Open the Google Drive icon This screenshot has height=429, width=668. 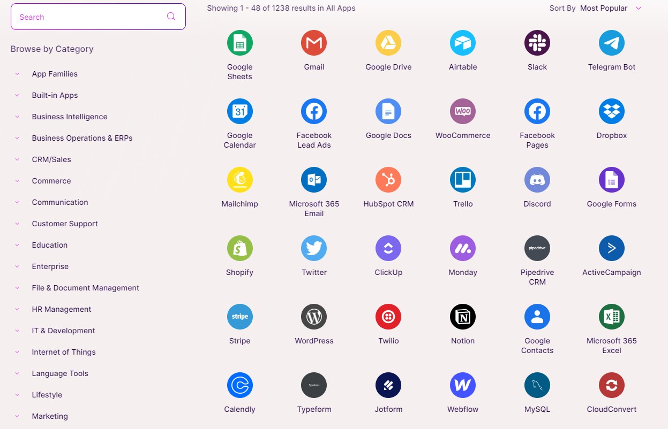coord(388,43)
